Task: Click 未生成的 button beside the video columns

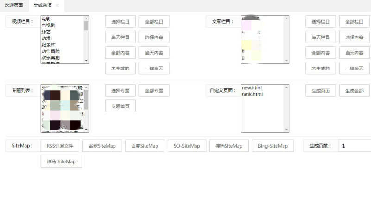Action: pos(120,68)
